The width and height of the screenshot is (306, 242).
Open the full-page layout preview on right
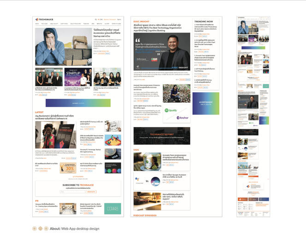click(x=253, y=116)
